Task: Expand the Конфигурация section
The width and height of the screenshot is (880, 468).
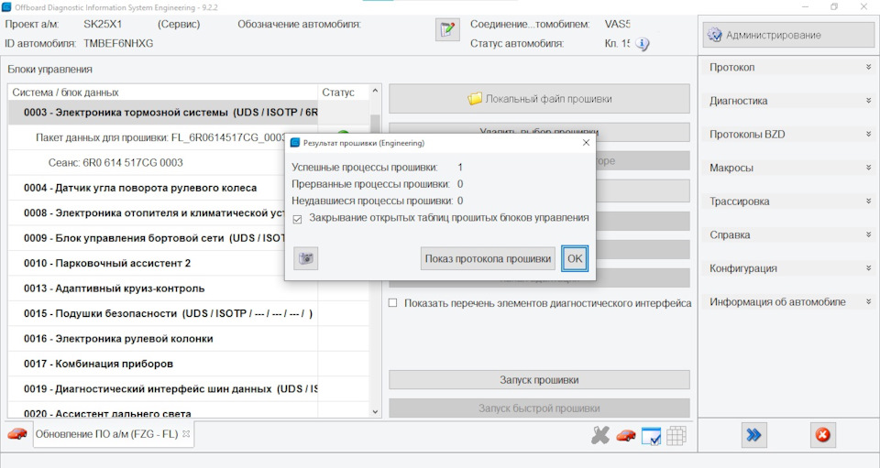Action: click(788, 268)
